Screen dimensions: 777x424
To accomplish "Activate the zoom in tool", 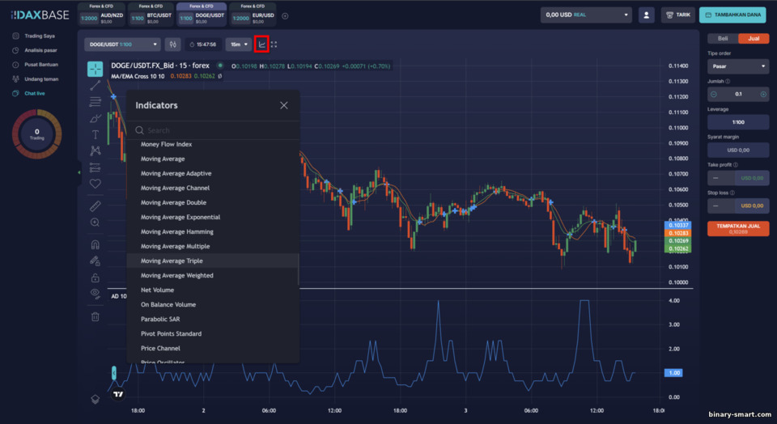I will coord(96,223).
